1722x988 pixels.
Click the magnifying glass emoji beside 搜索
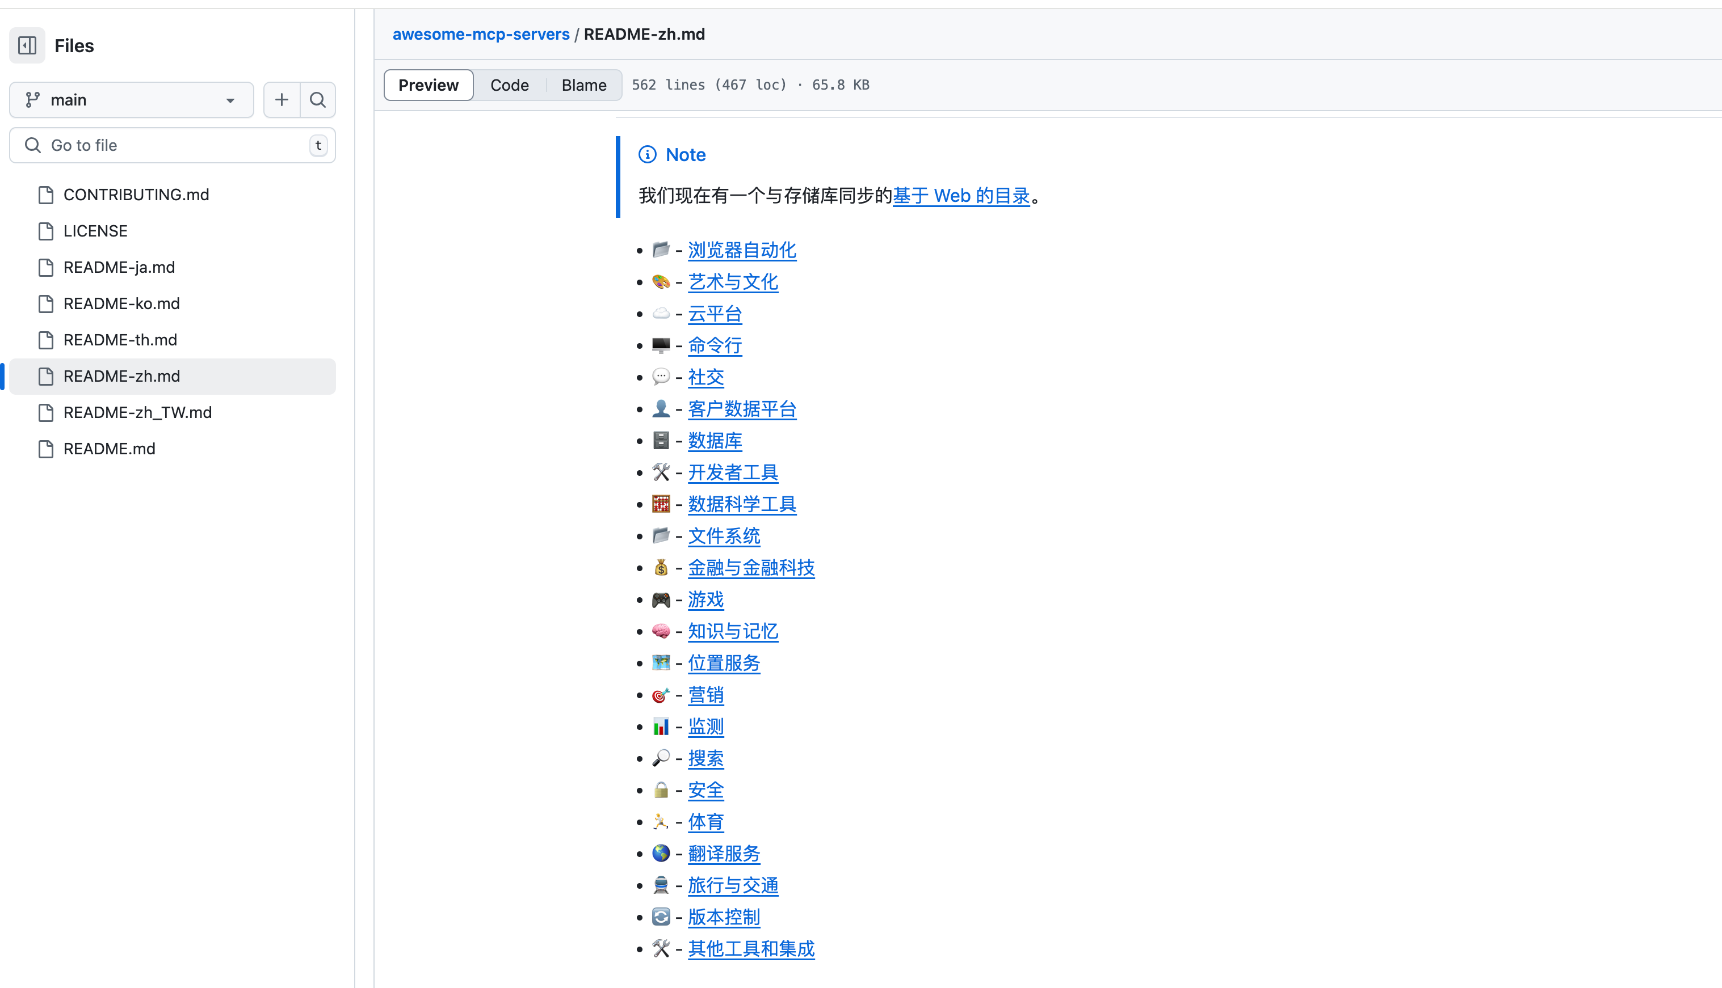(x=661, y=758)
